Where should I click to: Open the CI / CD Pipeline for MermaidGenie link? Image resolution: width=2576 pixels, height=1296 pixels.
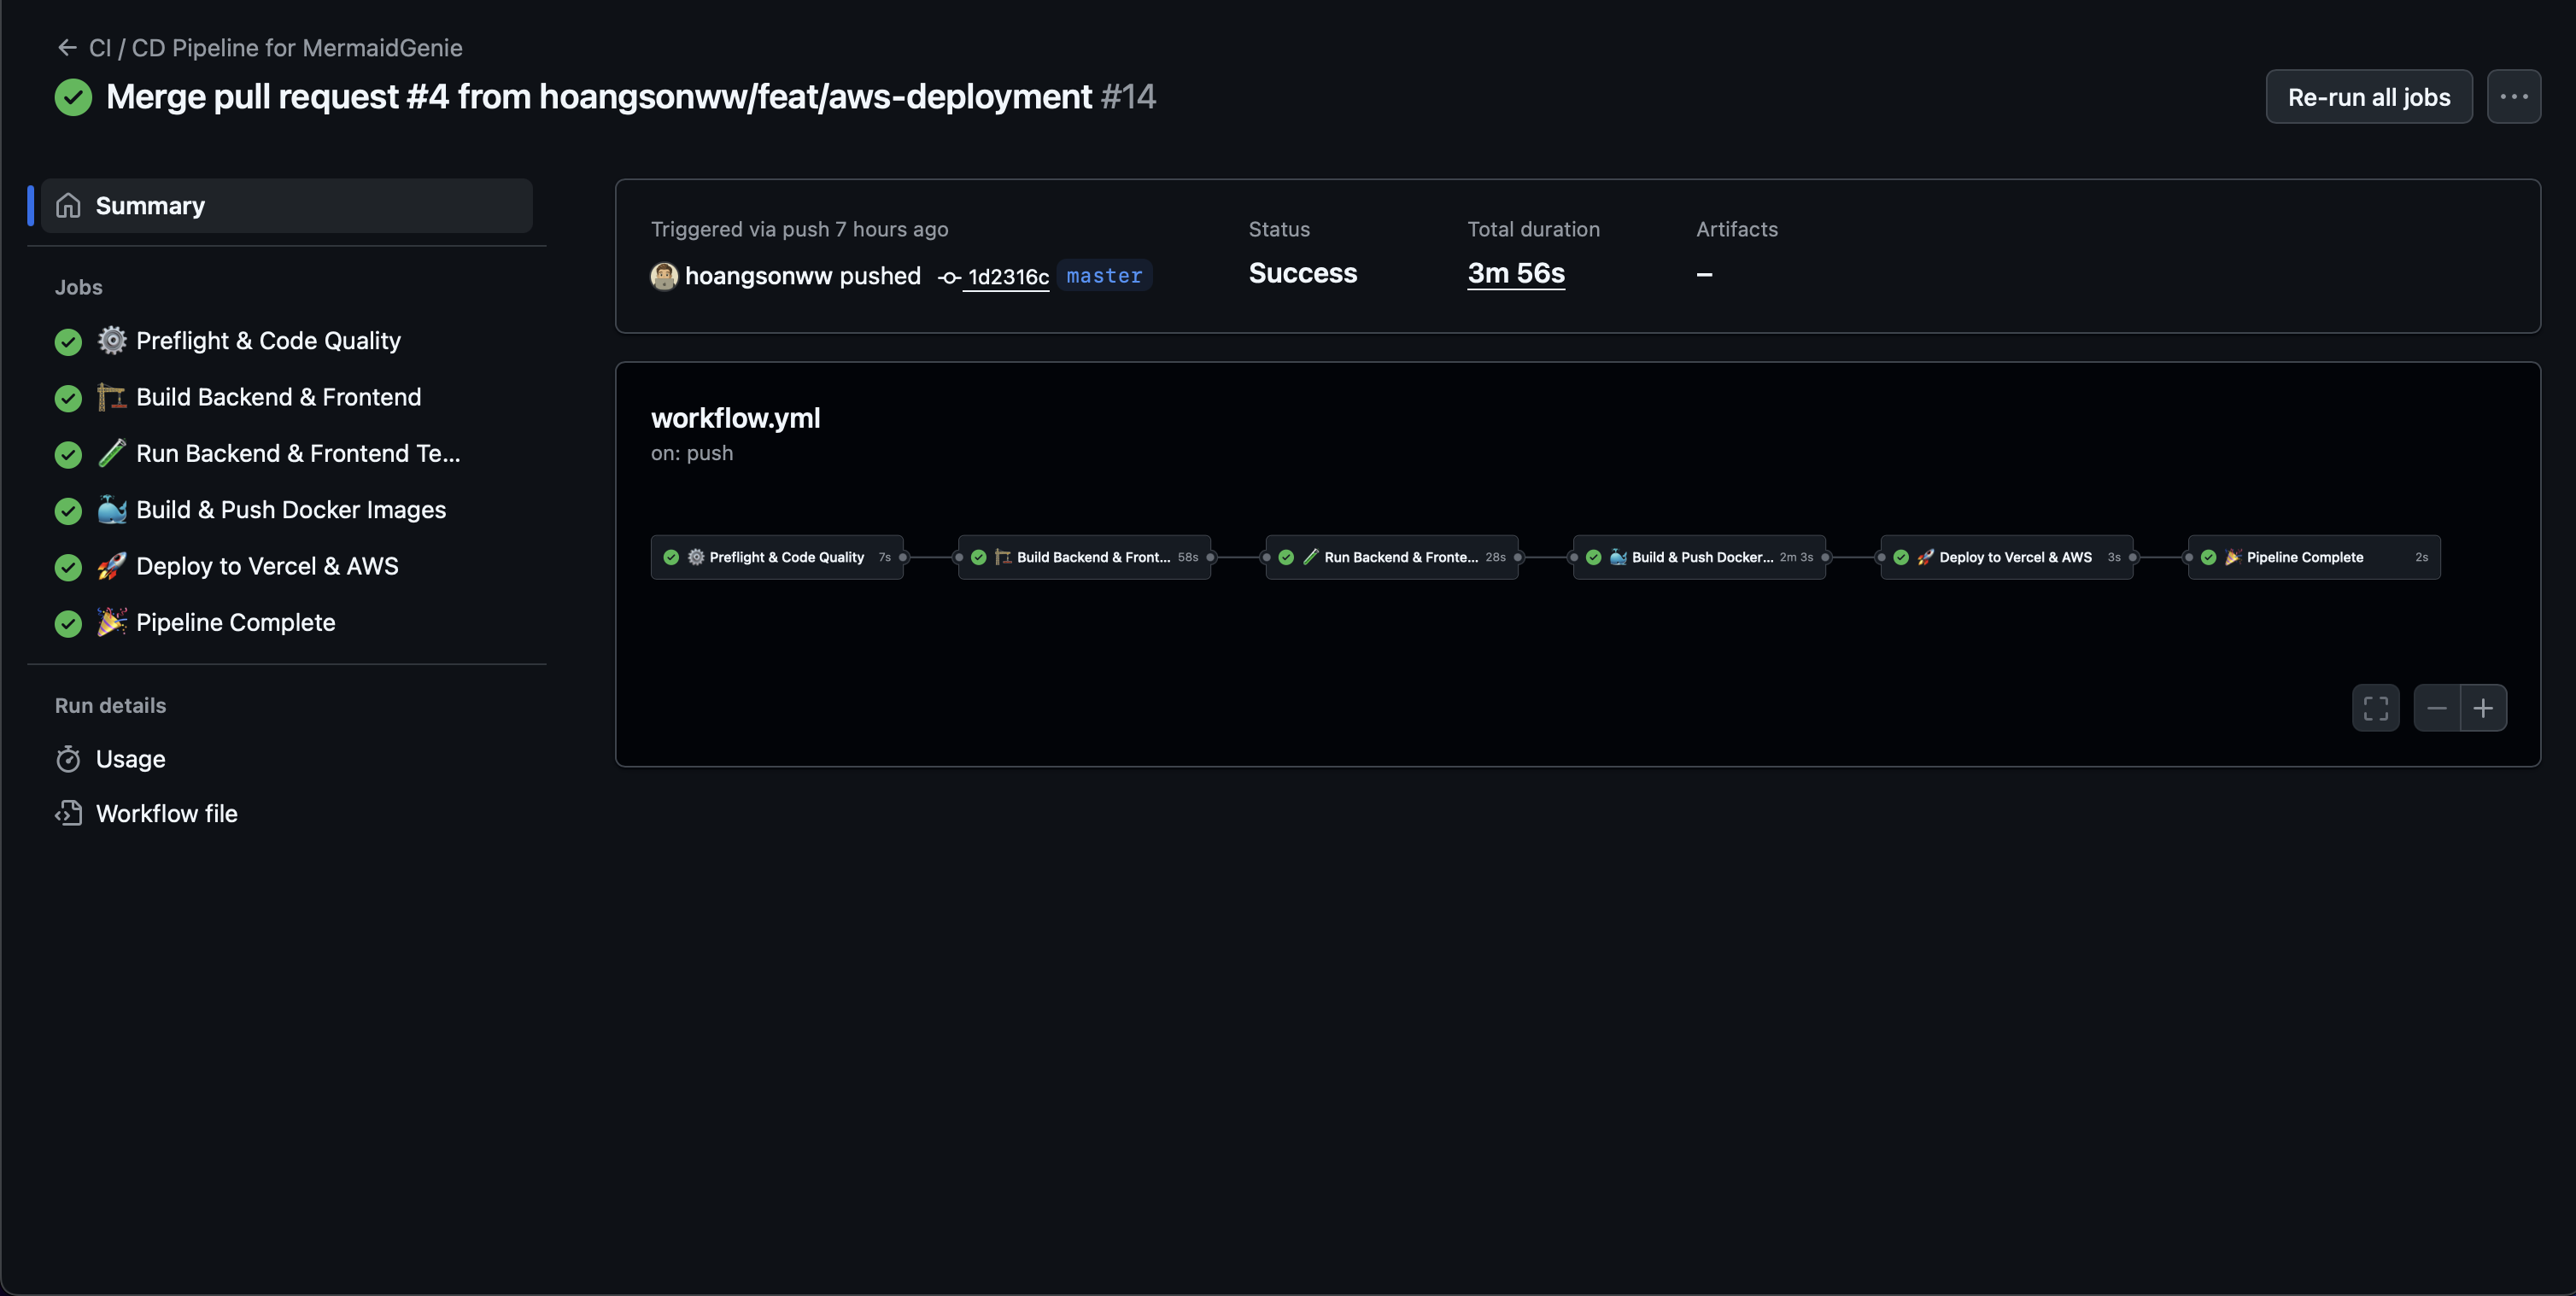[276, 47]
